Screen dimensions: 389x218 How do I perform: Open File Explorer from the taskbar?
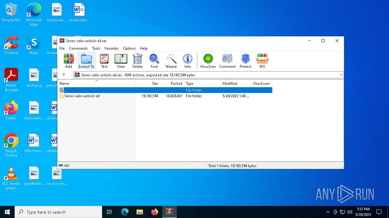139,212
